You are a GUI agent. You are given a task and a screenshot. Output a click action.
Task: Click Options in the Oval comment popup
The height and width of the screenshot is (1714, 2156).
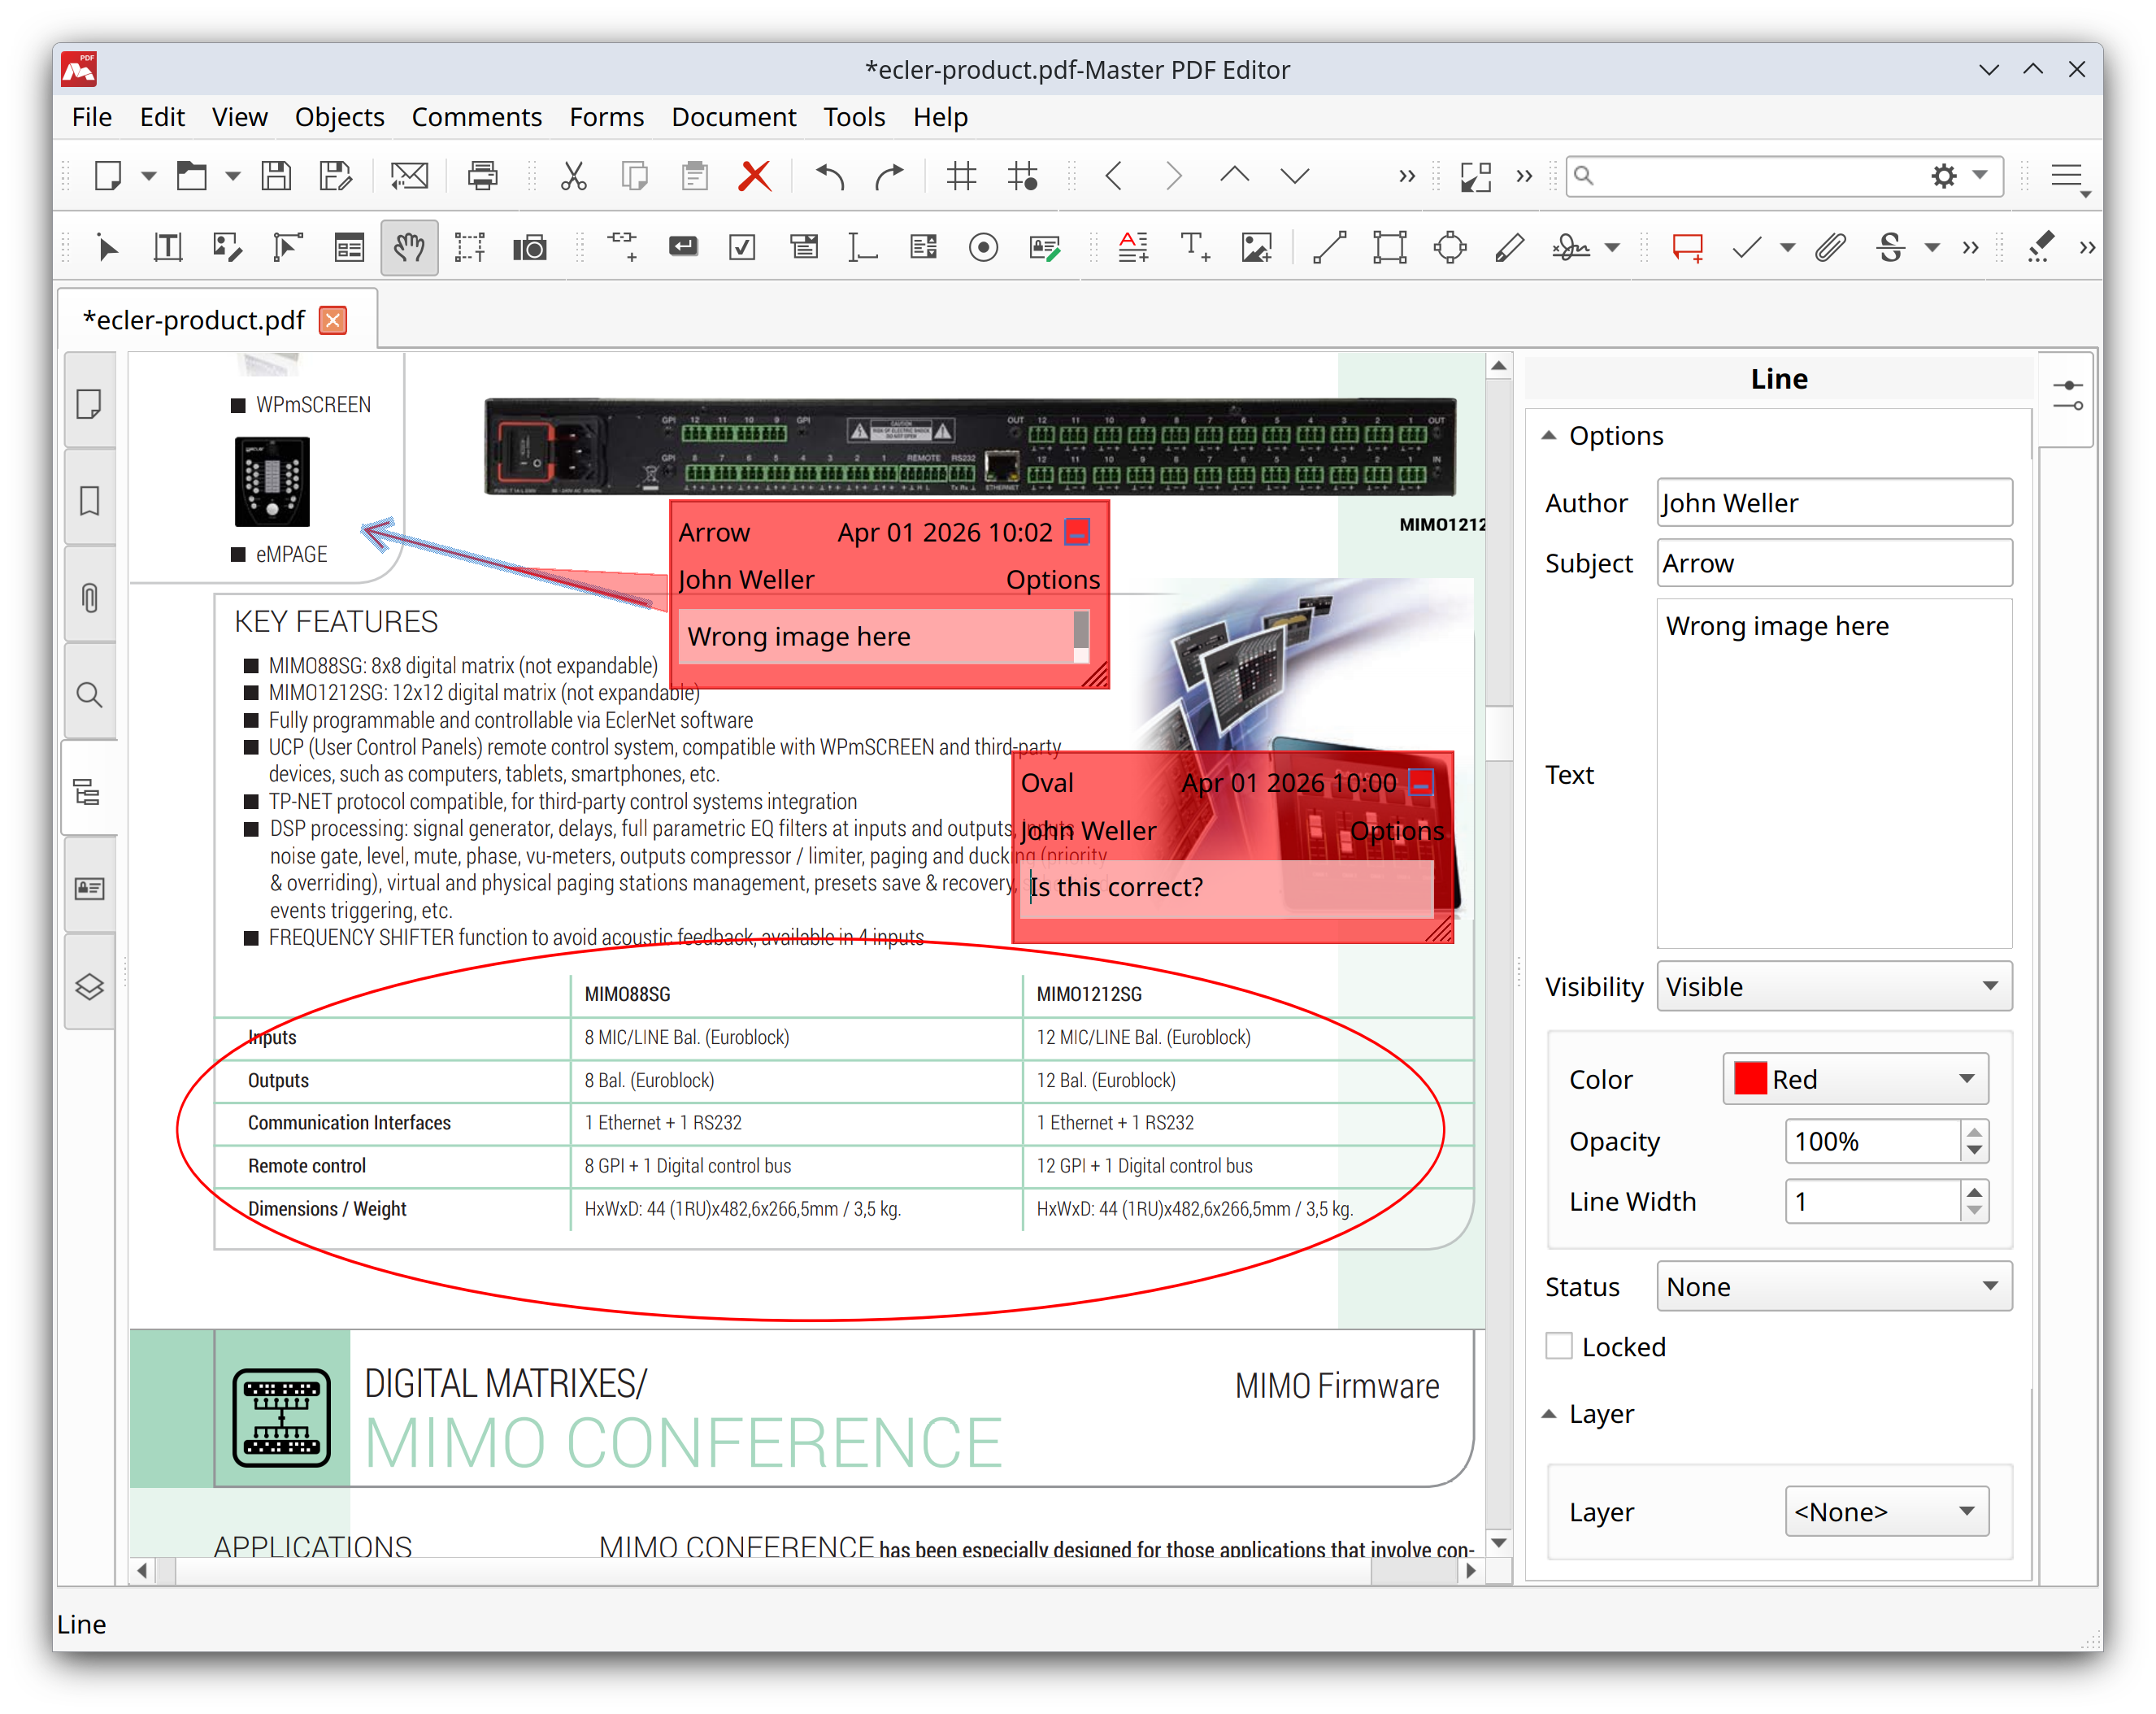point(1396,830)
